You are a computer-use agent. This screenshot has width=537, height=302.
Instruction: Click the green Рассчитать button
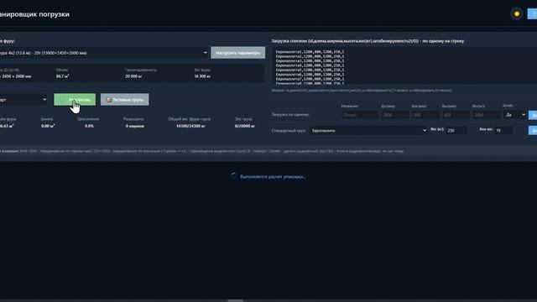[x=75, y=100]
